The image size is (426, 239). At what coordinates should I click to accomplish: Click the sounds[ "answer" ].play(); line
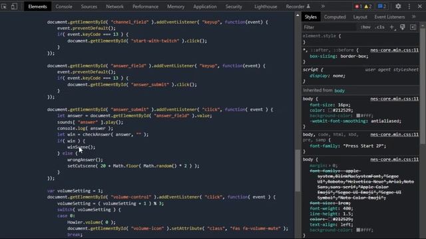coord(91,122)
